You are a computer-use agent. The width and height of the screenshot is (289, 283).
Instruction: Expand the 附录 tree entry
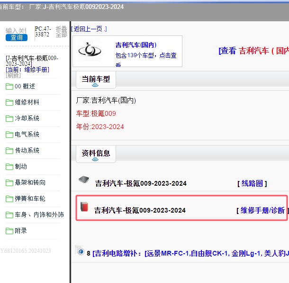(x=21, y=231)
